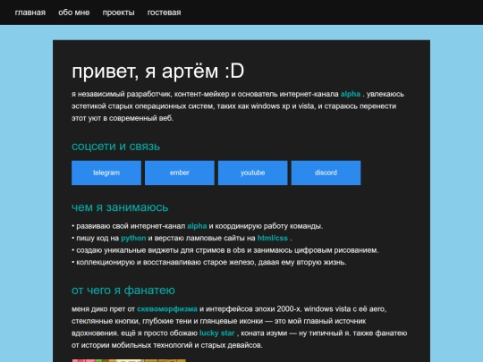Open the discord button
Screen dimensions: 483x362
coord(326,173)
